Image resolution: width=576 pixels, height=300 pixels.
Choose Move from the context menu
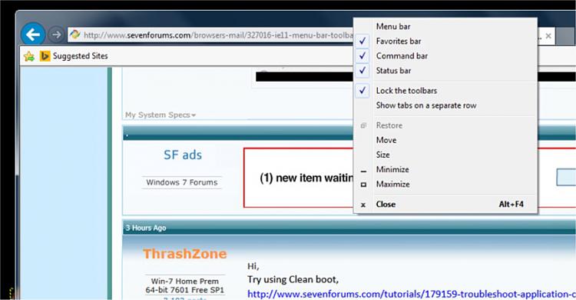[x=445, y=140]
